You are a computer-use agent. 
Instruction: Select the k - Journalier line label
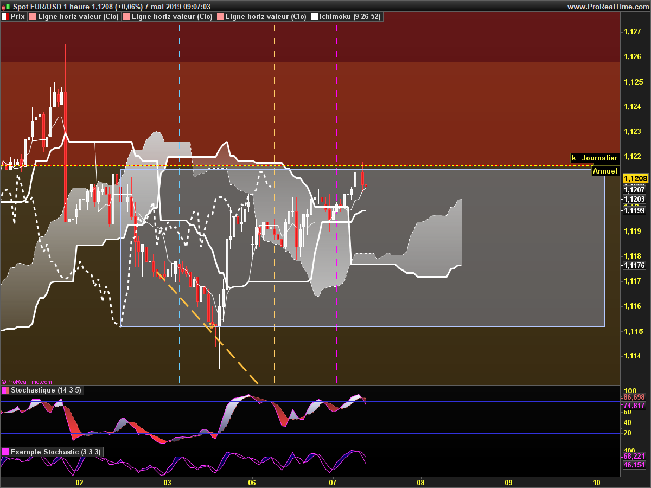coord(595,158)
